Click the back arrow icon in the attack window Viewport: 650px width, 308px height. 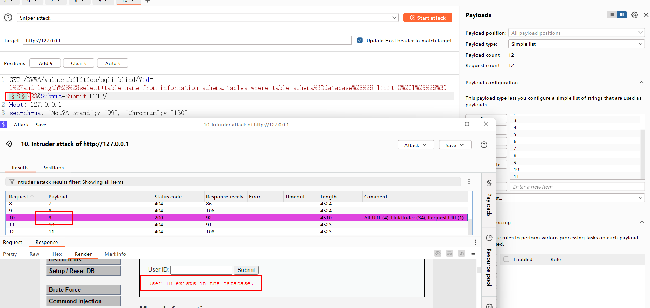click(x=9, y=144)
